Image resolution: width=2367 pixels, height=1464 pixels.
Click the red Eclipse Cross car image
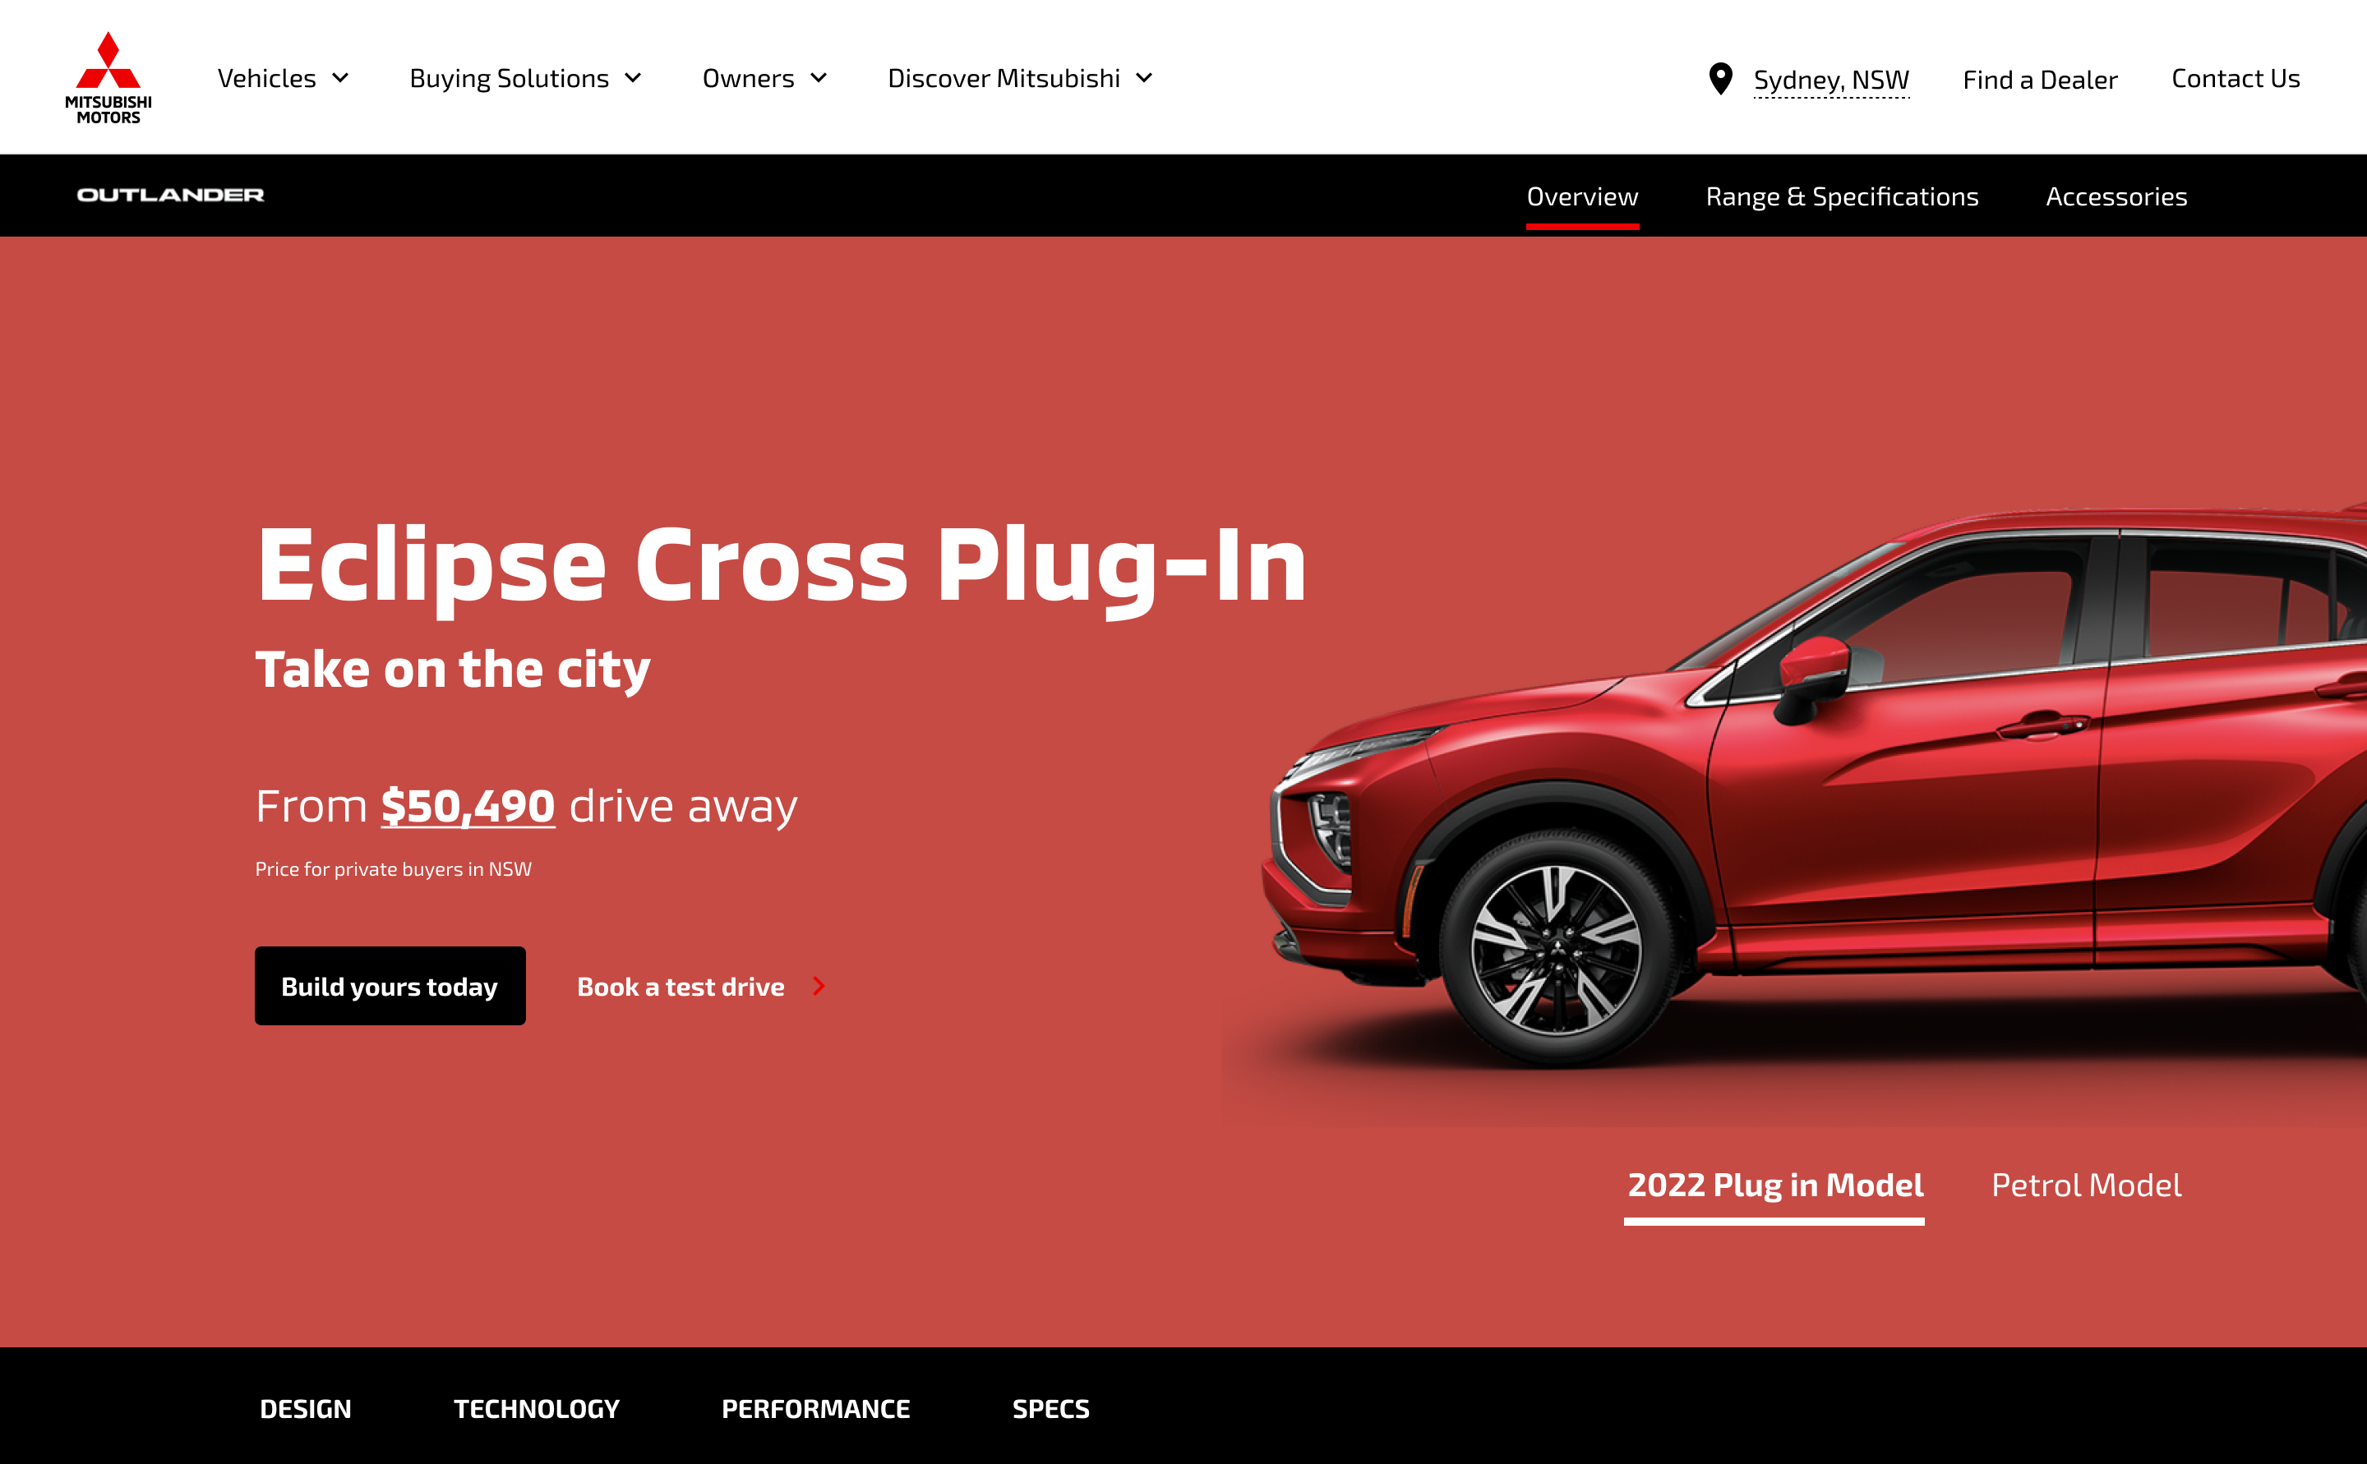(1811, 794)
